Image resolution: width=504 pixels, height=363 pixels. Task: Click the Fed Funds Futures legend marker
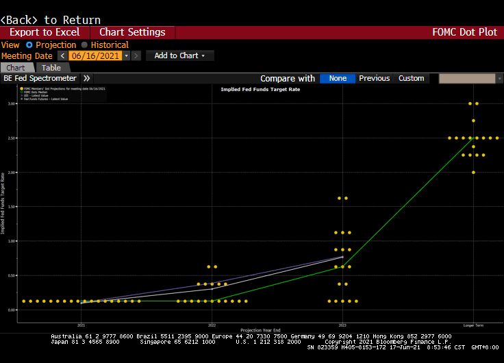click(x=21, y=99)
